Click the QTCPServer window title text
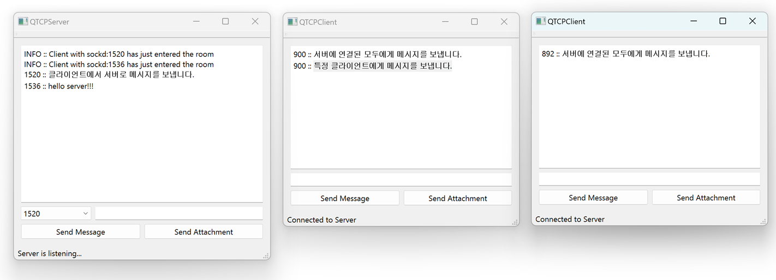This screenshot has height=280, width=776. (x=50, y=22)
